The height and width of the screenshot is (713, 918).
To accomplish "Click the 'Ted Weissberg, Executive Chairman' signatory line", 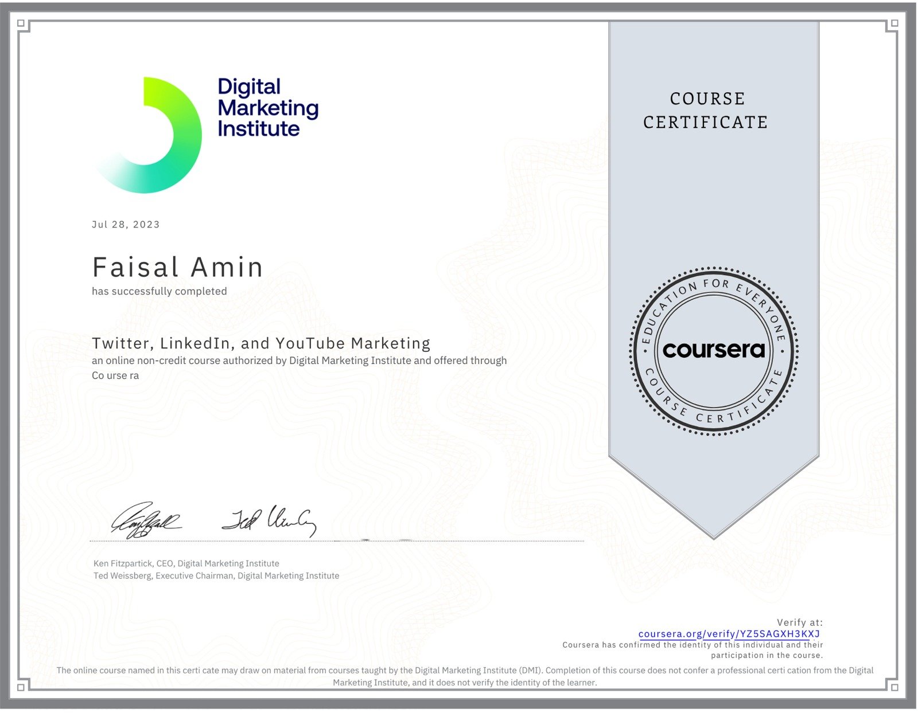I will tap(216, 575).
